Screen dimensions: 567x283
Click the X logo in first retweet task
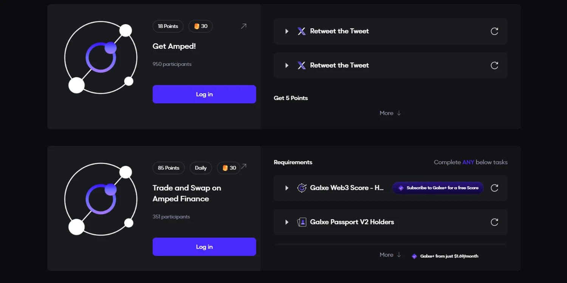302,31
